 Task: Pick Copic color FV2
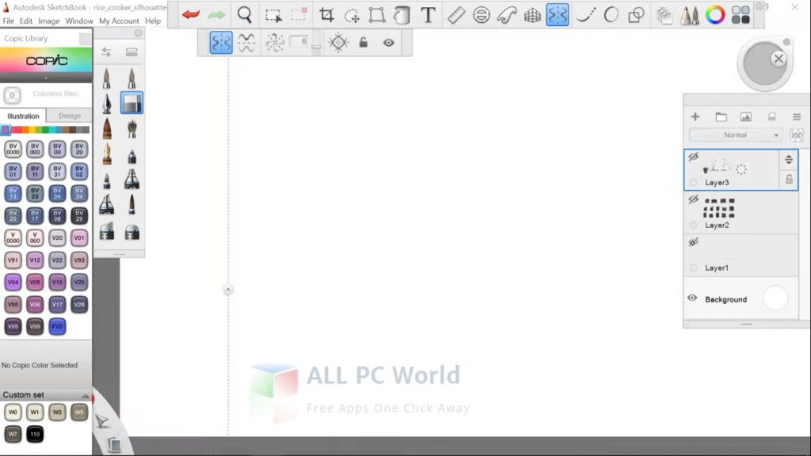[x=57, y=326]
